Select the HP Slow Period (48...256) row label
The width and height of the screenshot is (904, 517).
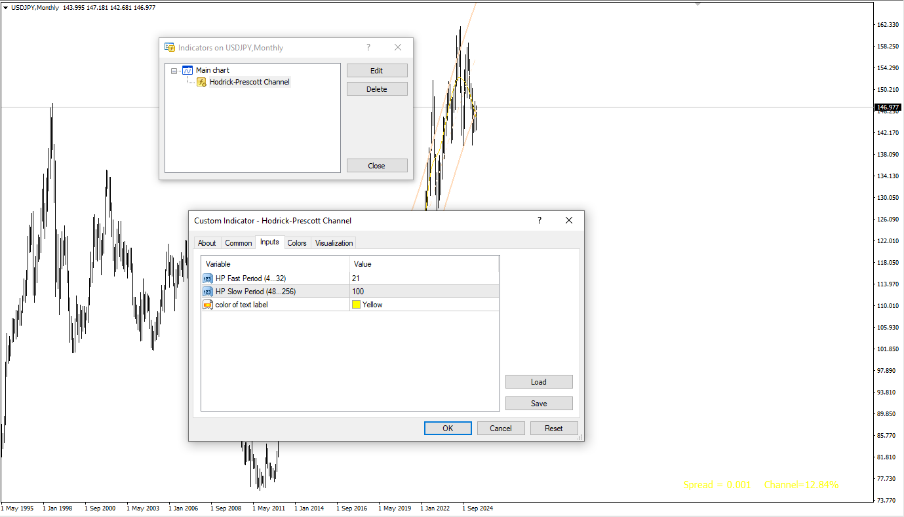click(x=256, y=292)
